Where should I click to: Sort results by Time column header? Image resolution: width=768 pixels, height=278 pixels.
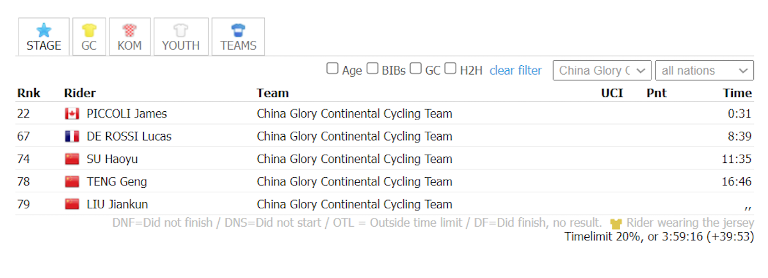click(x=737, y=93)
